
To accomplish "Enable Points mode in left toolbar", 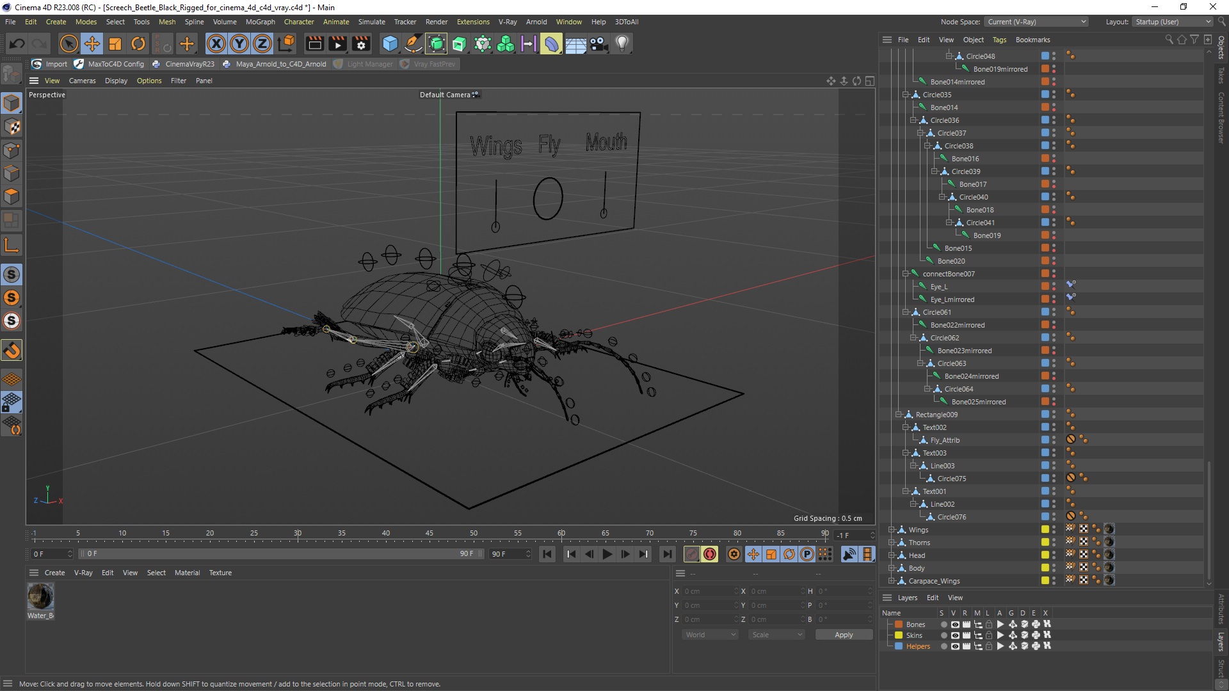I will pyautogui.click(x=12, y=150).
